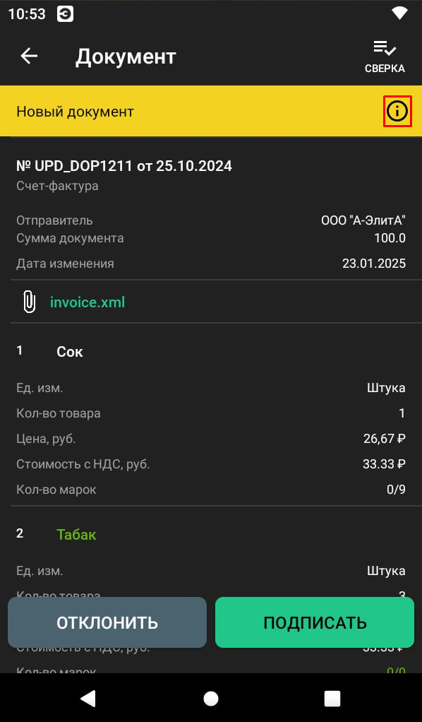Tap the Отправитель ООО "А-ЭлитА" row

(x=211, y=220)
